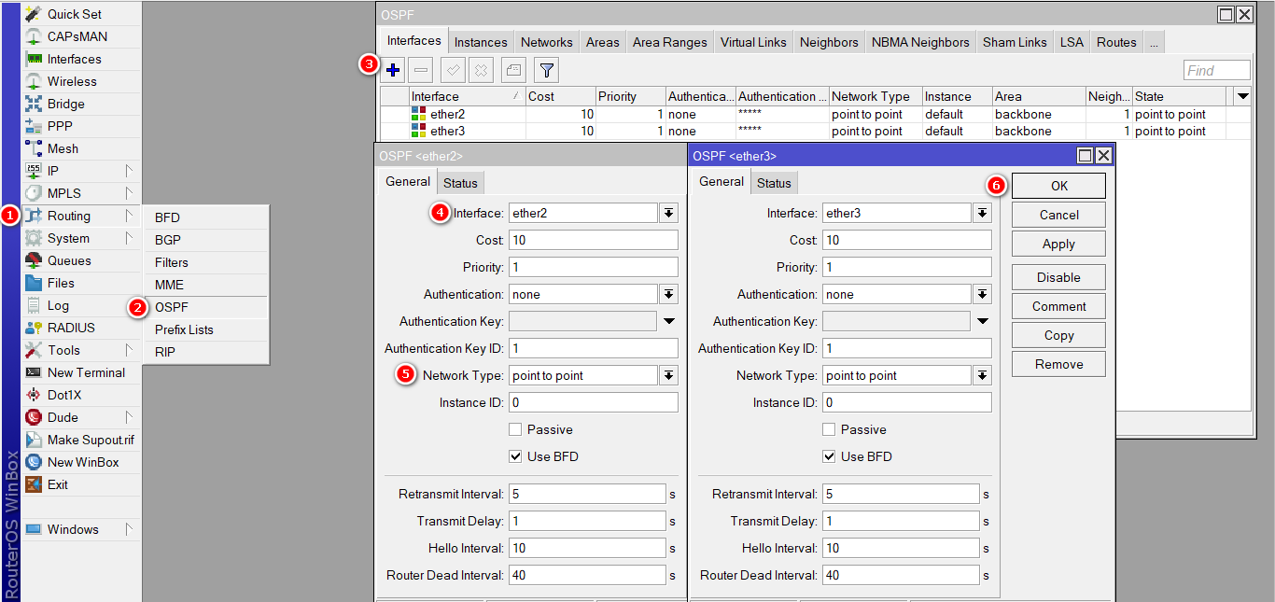Image resolution: width=1275 pixels, height=602 pixels.
Task: Click the Find search field
Action: [1216, 69]
